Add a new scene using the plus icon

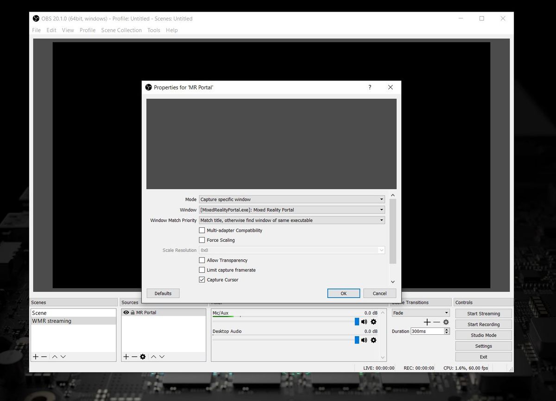tap(36, 357)
